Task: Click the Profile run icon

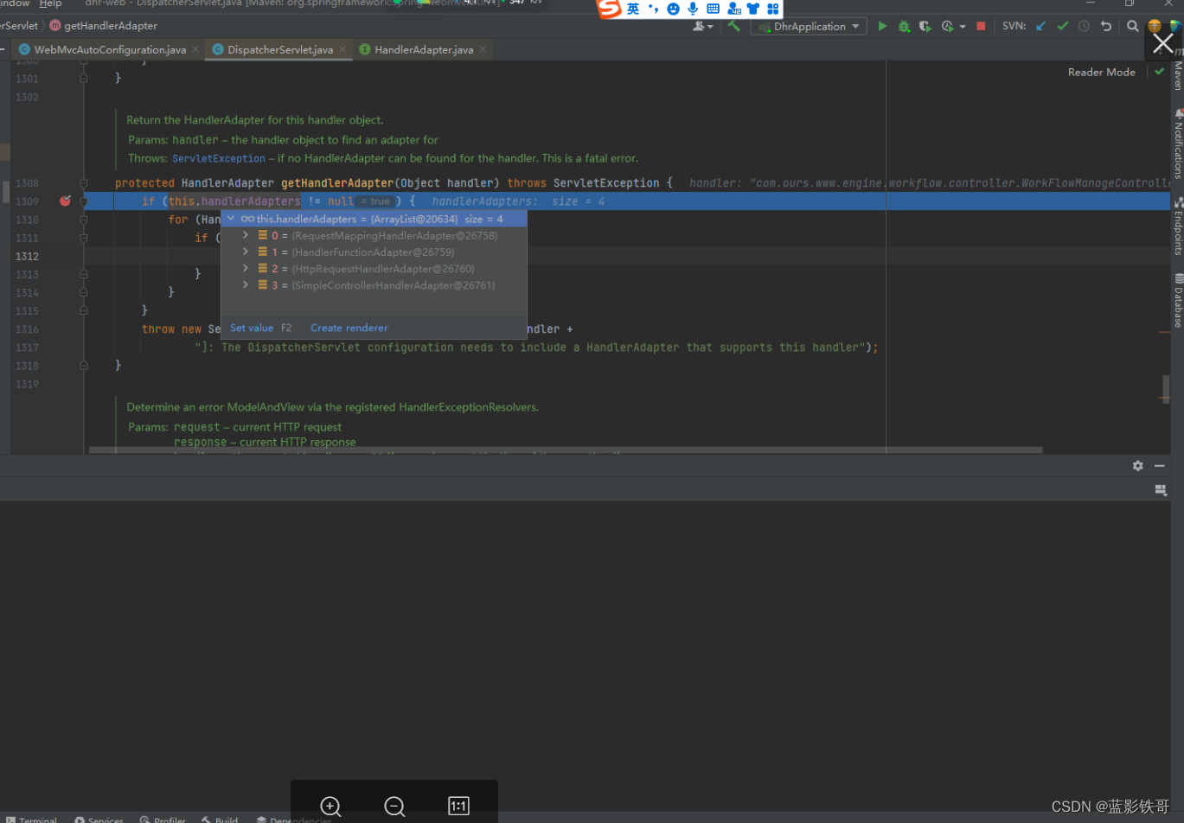Action: click(947, 26)
